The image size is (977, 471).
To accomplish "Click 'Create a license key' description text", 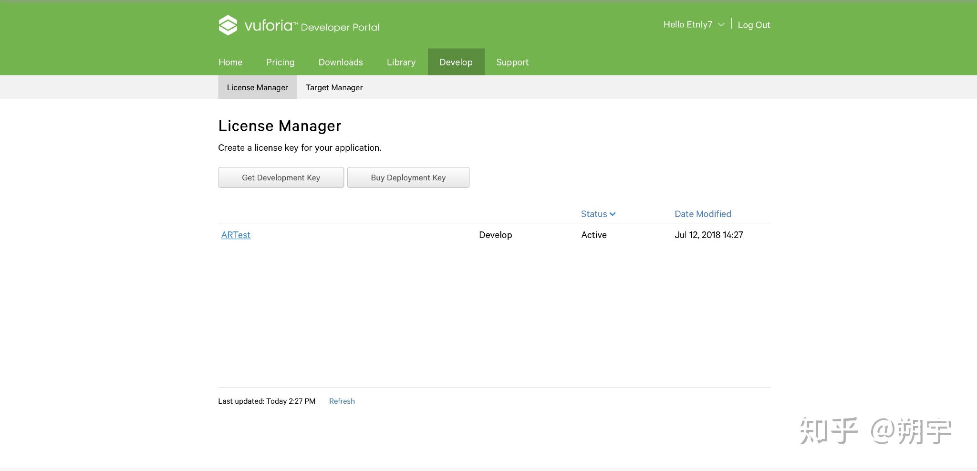I will coord(300,148).
